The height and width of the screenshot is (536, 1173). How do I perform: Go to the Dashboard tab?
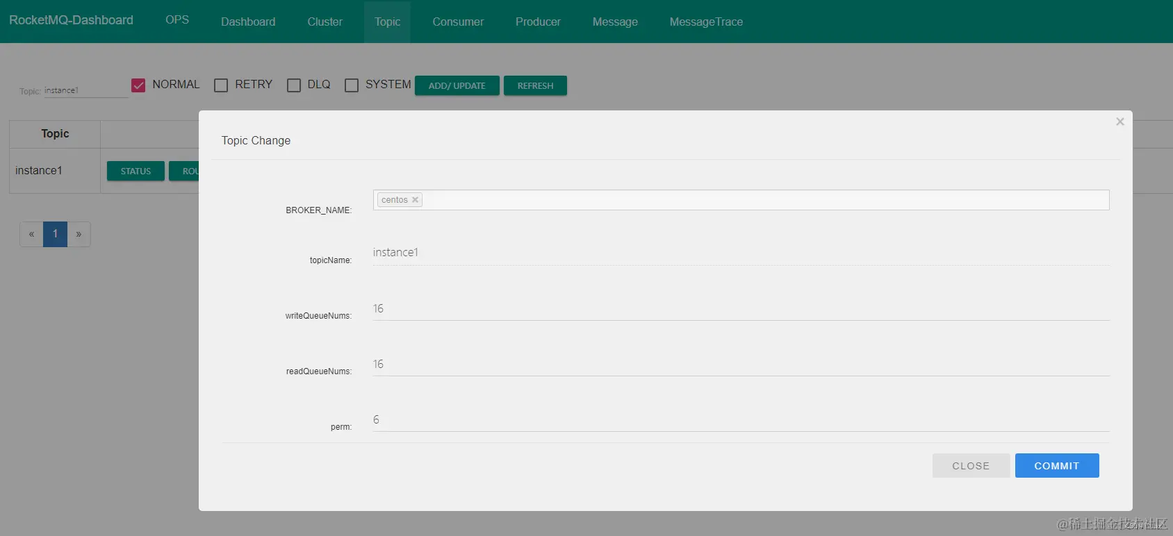[248, 22]
